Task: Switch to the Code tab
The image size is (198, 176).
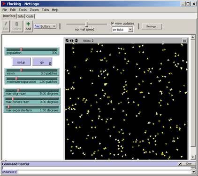Action: 30,16
